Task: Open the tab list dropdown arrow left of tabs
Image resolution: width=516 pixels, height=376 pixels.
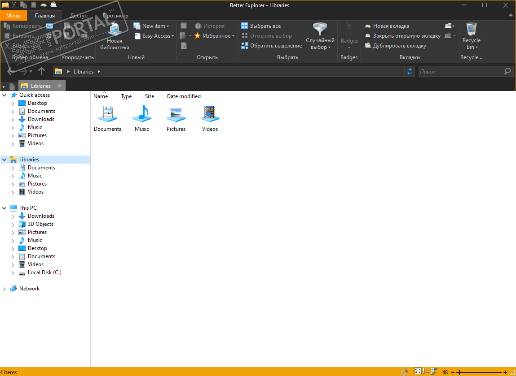Action: (4, 86)
